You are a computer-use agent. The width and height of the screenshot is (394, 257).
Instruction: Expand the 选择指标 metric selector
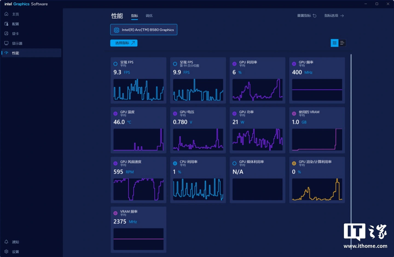tap(124, 43)
